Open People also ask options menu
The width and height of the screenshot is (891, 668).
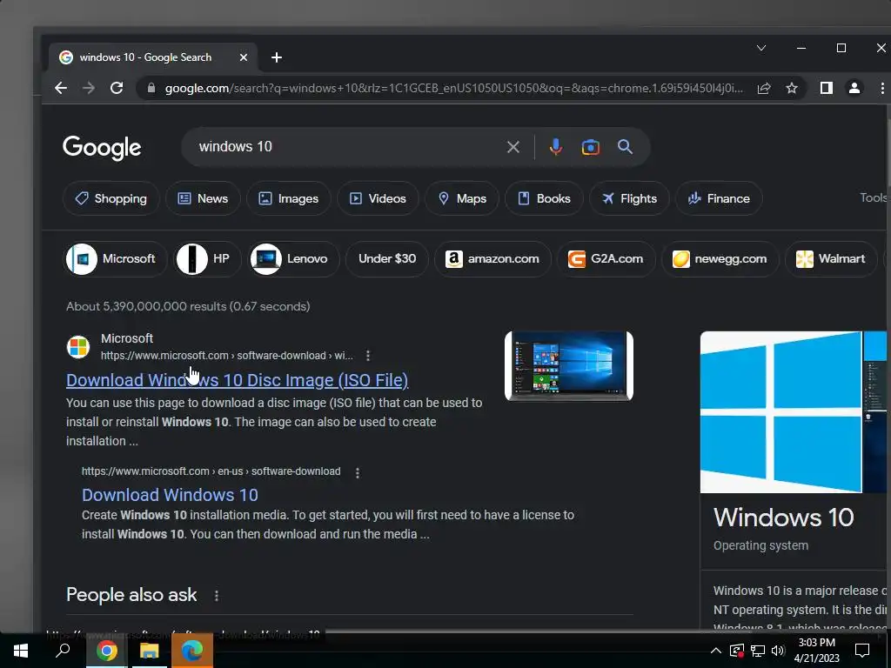pos(217,596)
